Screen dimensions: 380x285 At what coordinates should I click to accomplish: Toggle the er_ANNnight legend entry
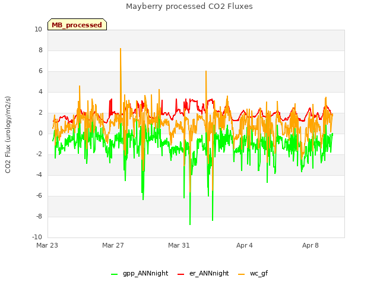point(203,273)
